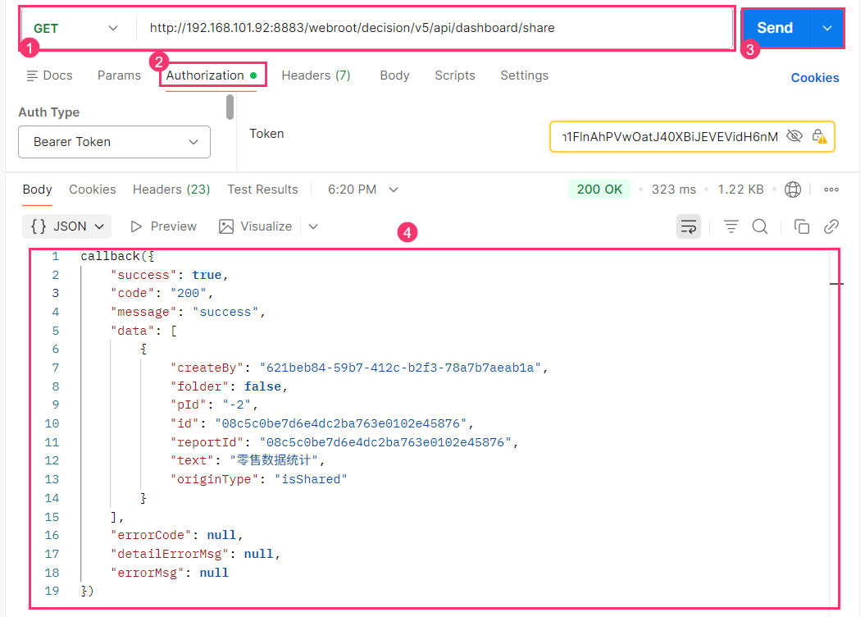Open the GET method dropdown
Image resolution: width=865 pixels, height=617 pixels.
point(75,28)
